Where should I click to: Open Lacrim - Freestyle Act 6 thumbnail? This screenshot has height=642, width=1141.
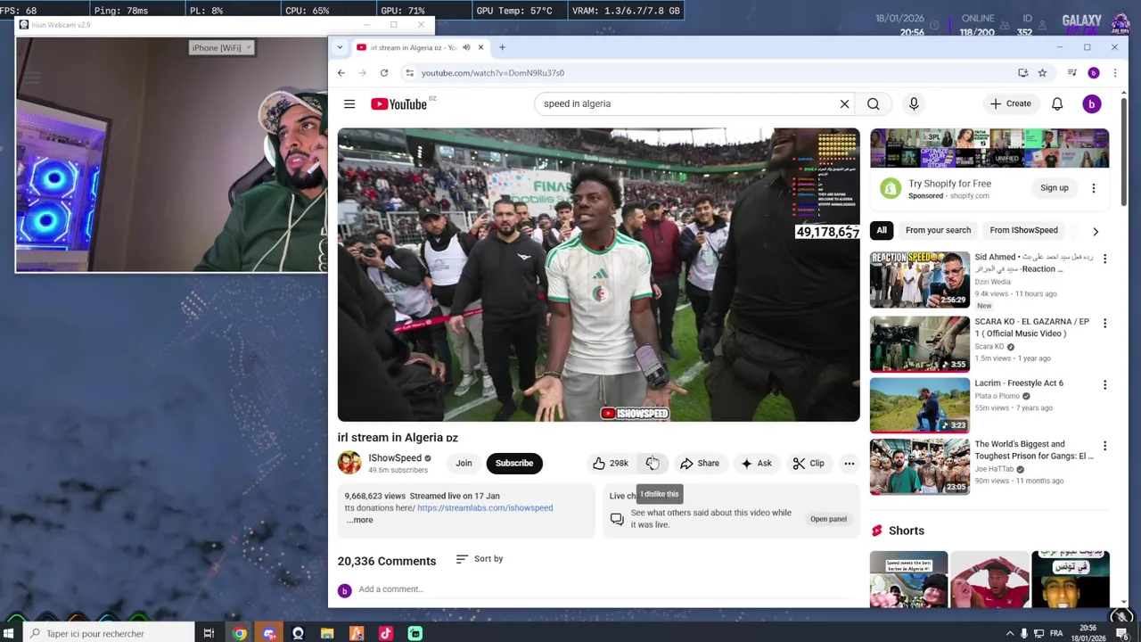(920, 406)
